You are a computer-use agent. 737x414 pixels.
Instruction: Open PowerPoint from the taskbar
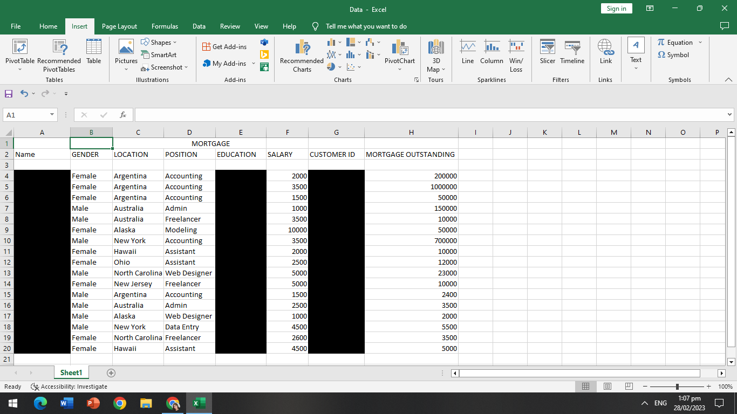click(93, 403)
